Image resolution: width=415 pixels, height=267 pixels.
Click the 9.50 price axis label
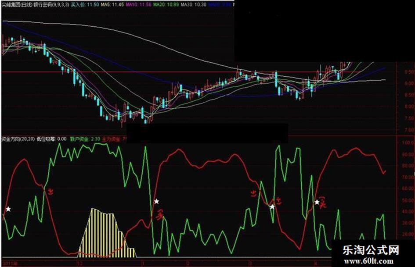pos(409,71)
